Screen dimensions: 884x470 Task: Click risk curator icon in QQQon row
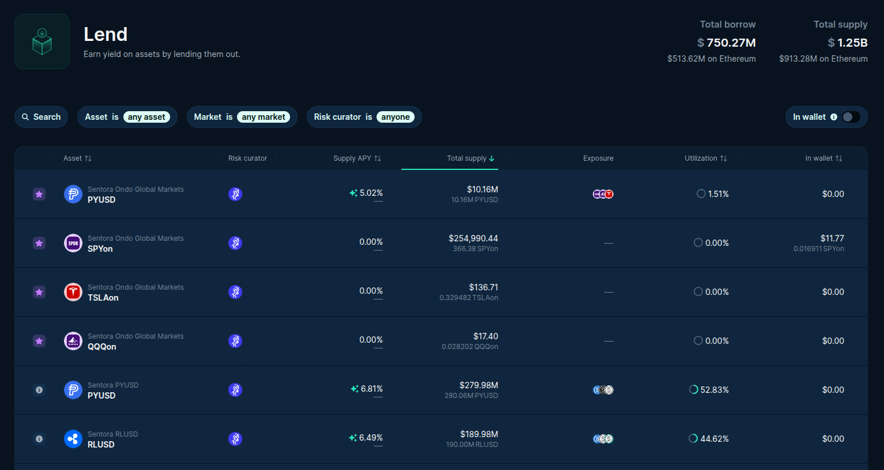(x=235, y=341)
